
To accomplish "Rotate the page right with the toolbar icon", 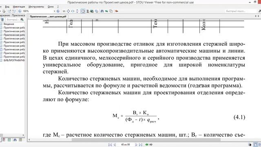I will coord(14,11).
